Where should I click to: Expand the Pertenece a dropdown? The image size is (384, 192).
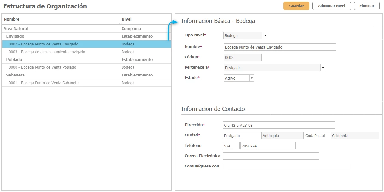(x=323, y=68)
